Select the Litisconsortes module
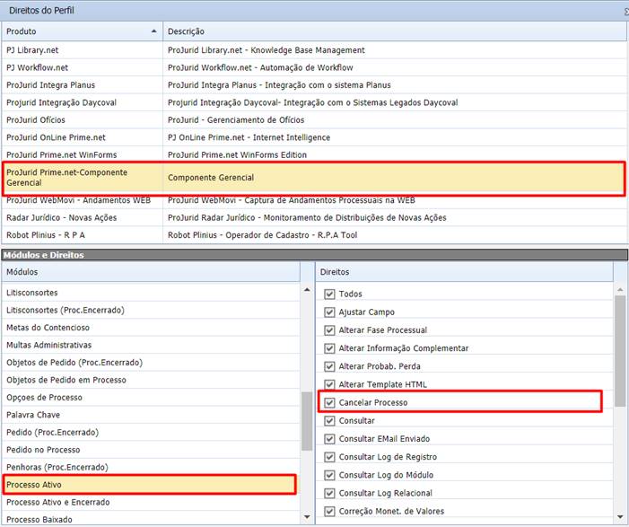This screenshot has width=629, height=527. point(151,293)
